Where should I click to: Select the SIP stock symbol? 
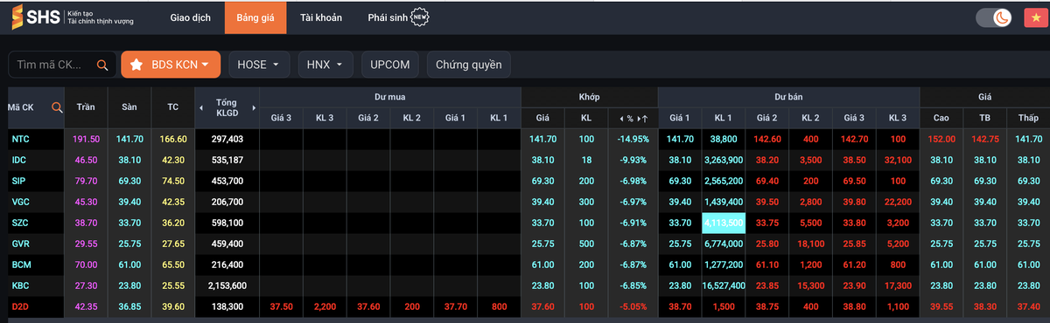point(18,181)
